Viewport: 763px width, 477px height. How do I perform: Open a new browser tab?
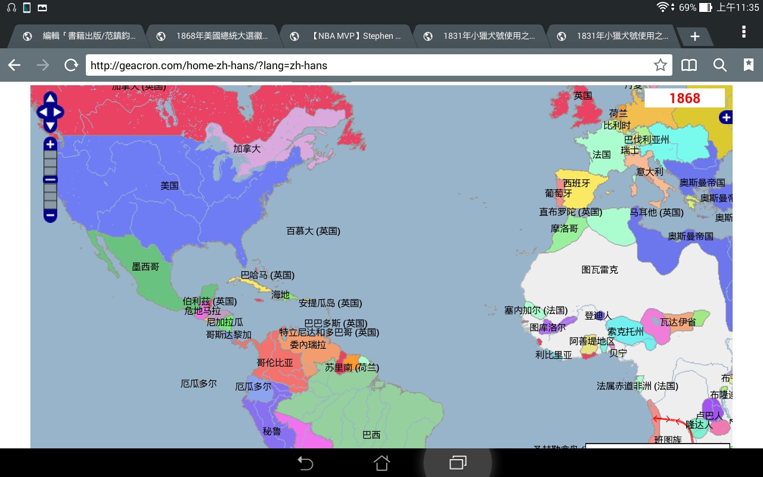pyautogui.click(x=694, y=36)
